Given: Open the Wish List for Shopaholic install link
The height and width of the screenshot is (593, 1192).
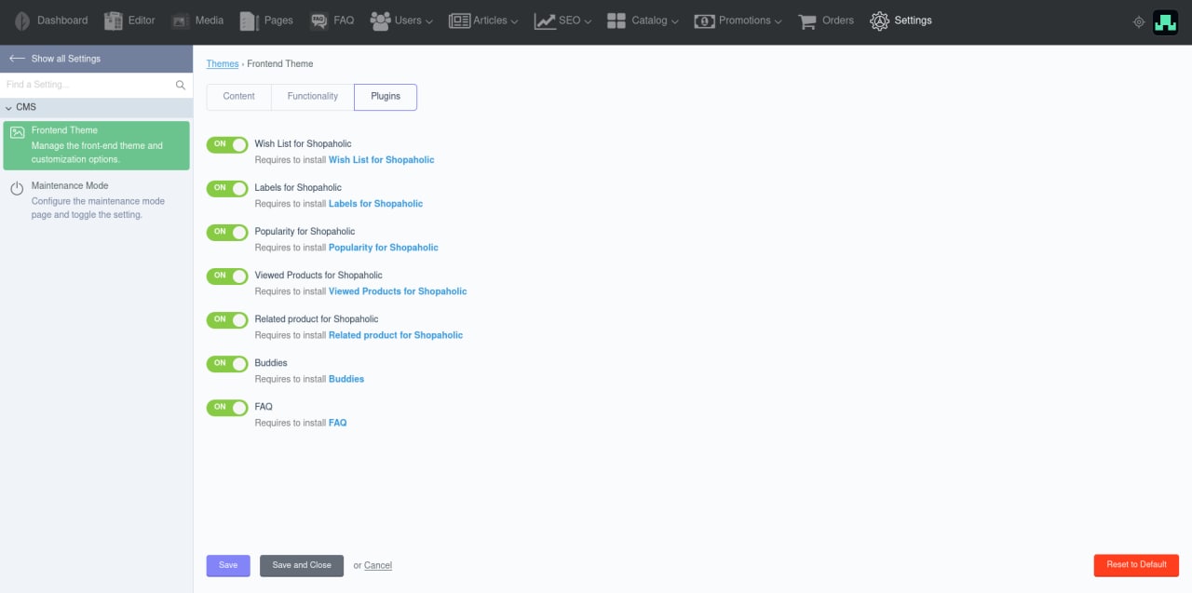Looking at the screenshot, I should [x=382, y=160].
